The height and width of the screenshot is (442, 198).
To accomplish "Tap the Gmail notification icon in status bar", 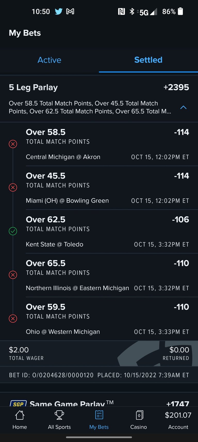I will pos(70,11).
